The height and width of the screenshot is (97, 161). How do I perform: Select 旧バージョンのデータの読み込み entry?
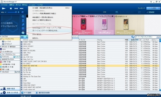tap(50, 31)
